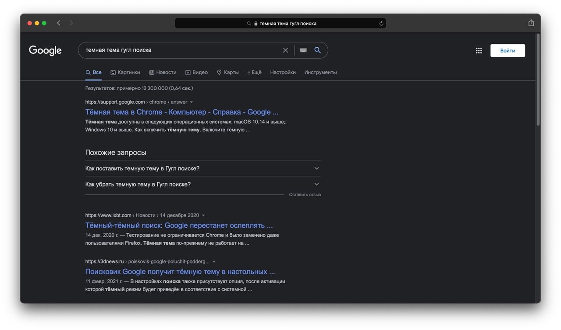Image resolution: width=561 pixels, height=330 pixels.
Task: Click the results count text '13 300 000'
Action: tap(155, 88)
